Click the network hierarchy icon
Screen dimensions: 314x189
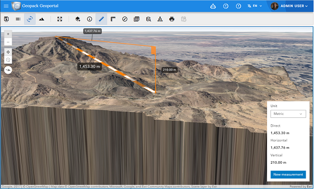click(x=160, y=19)
